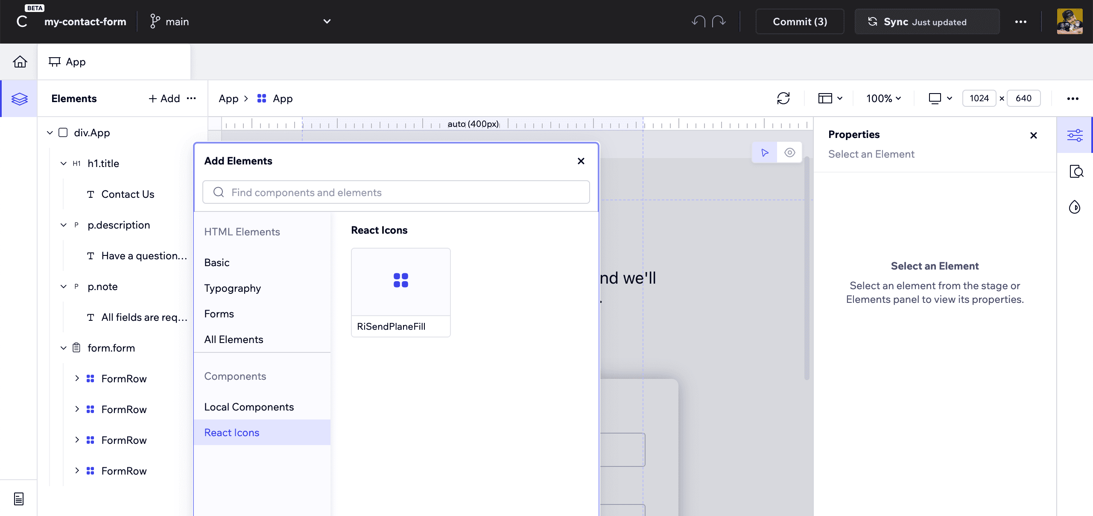
Task: Expand the second FormRow node
Action: coord(77,409)
